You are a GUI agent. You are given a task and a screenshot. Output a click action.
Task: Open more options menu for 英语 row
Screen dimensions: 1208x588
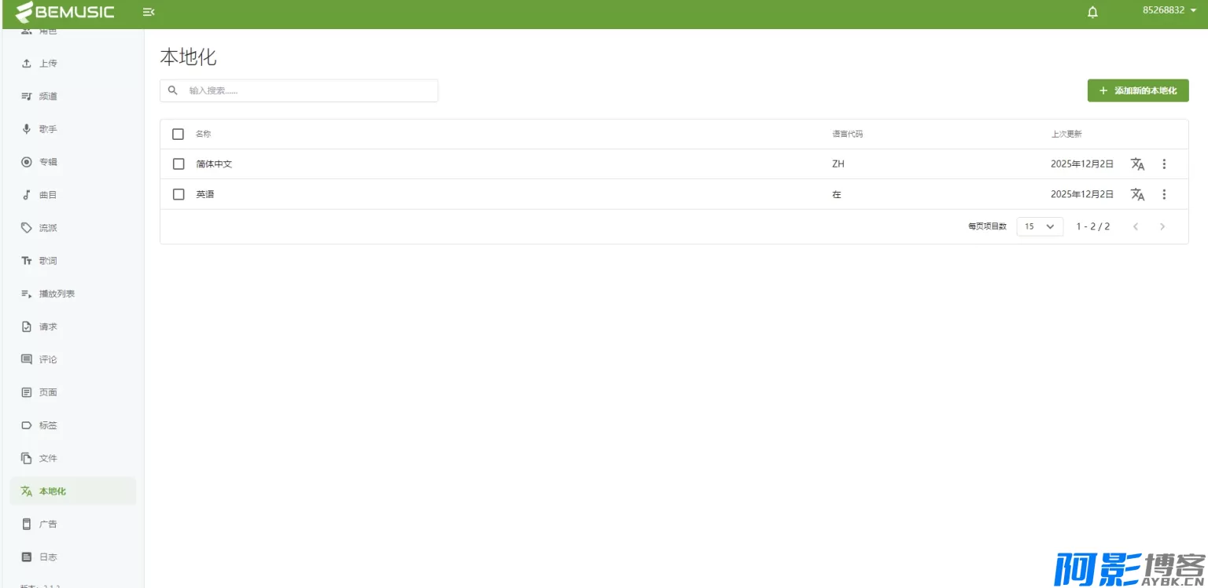pyautogui.click(x=1165, y=194)
